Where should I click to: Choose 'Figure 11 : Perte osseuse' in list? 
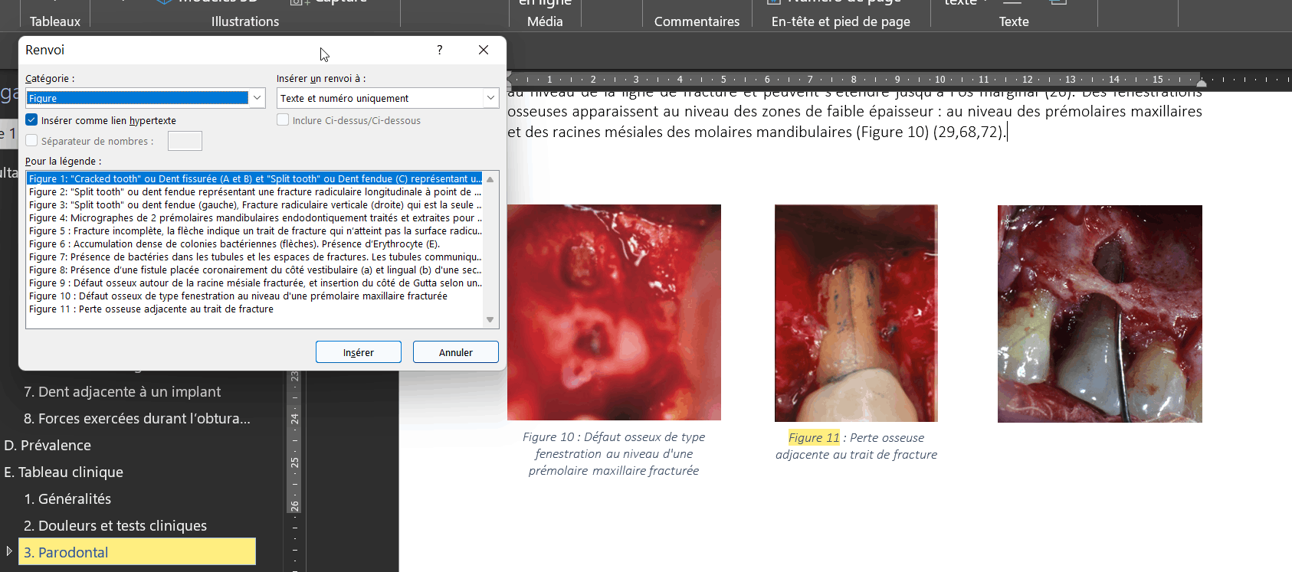coord(255,309)
